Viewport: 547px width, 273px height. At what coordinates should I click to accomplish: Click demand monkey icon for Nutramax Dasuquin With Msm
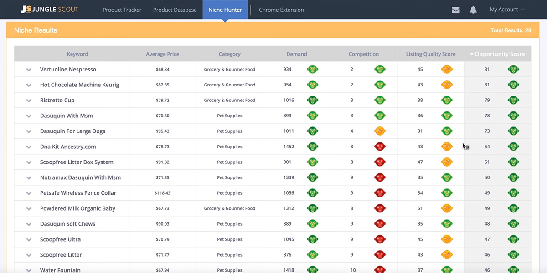point(312,177)
